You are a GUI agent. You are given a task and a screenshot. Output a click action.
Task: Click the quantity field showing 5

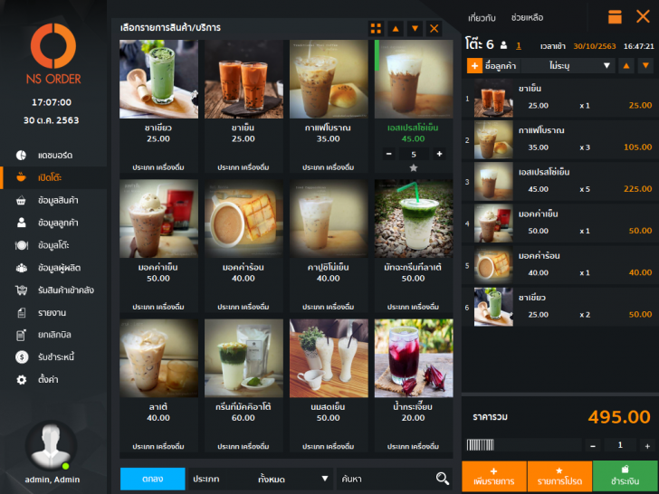(414, 154)
